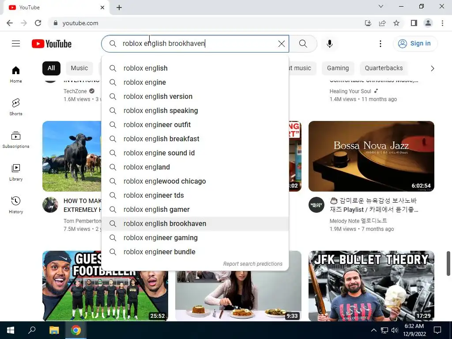The width and height of the screenshot is (452, 339).
Task: Show more filter chips with right arrow
Action: tap(432, 68)
